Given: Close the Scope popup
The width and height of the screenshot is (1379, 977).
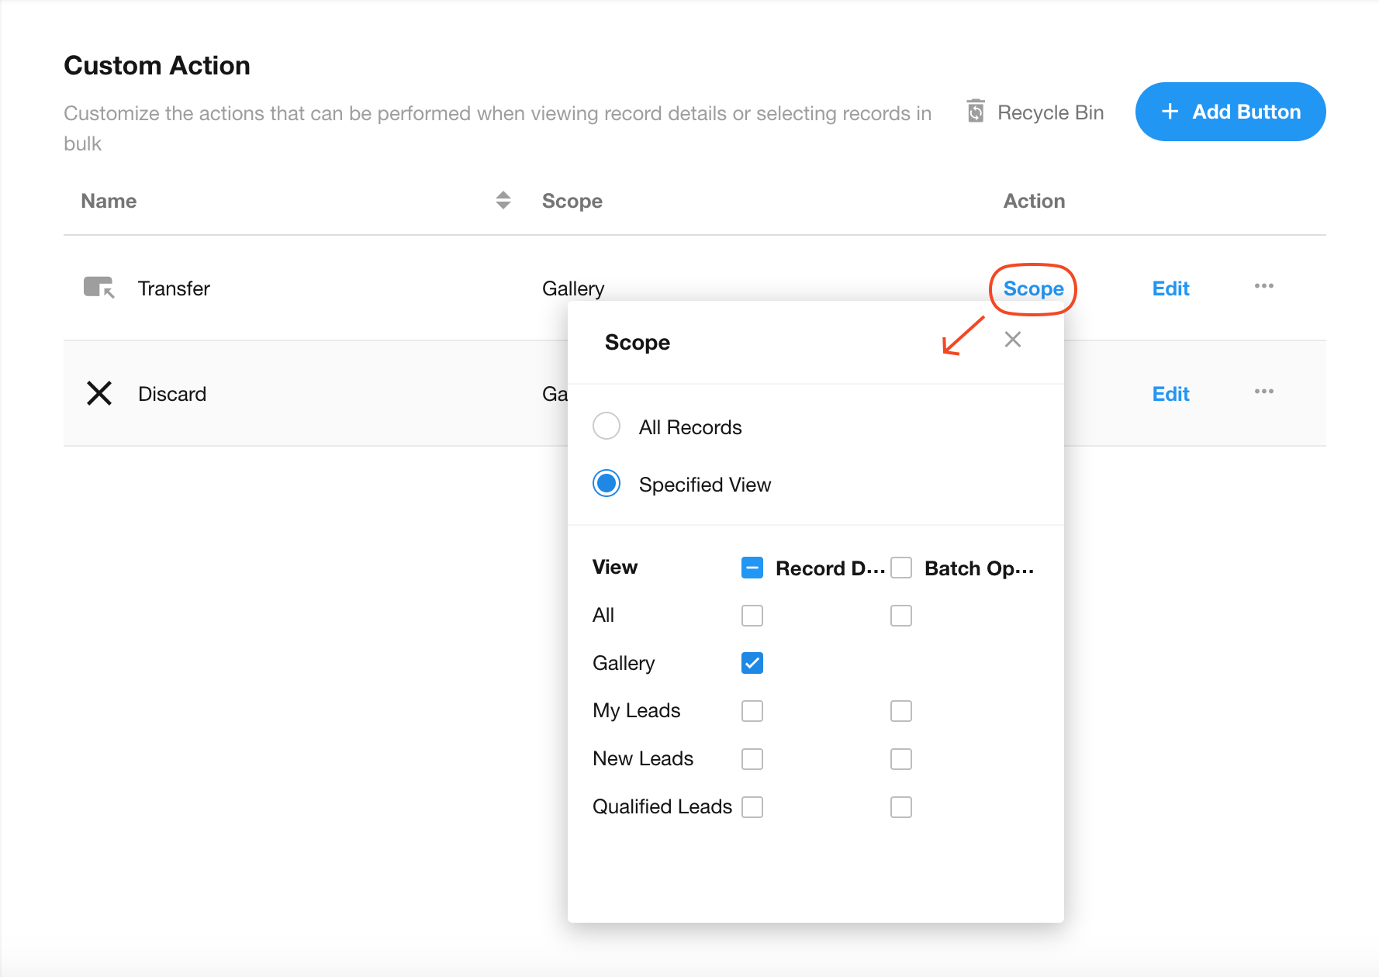Looking at the screenshot, I should 1012,340.
